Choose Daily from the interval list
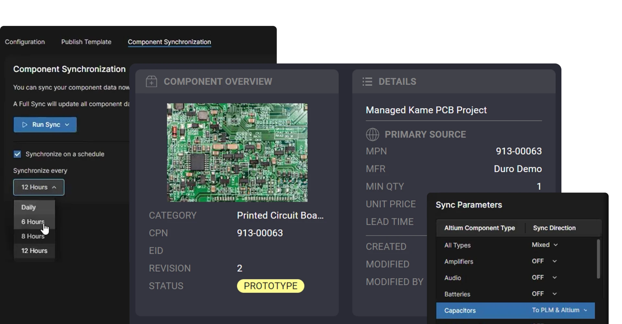Viewport: 622px width, 324px height. pyautogui.click(x=34, y=207)
